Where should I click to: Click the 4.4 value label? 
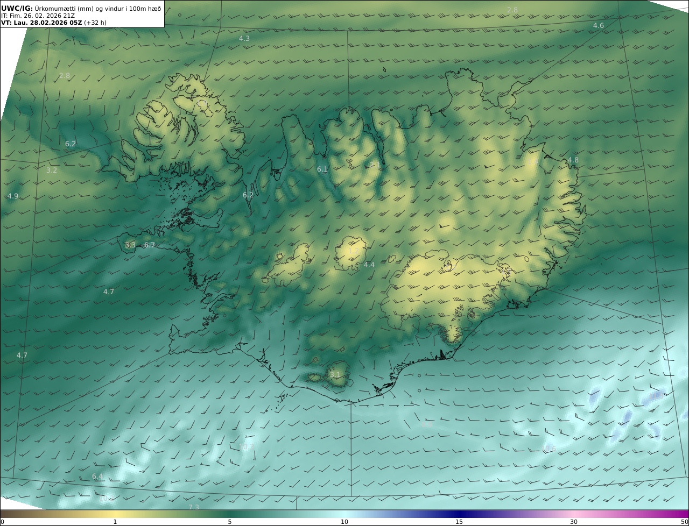click(x=369, y=265)
